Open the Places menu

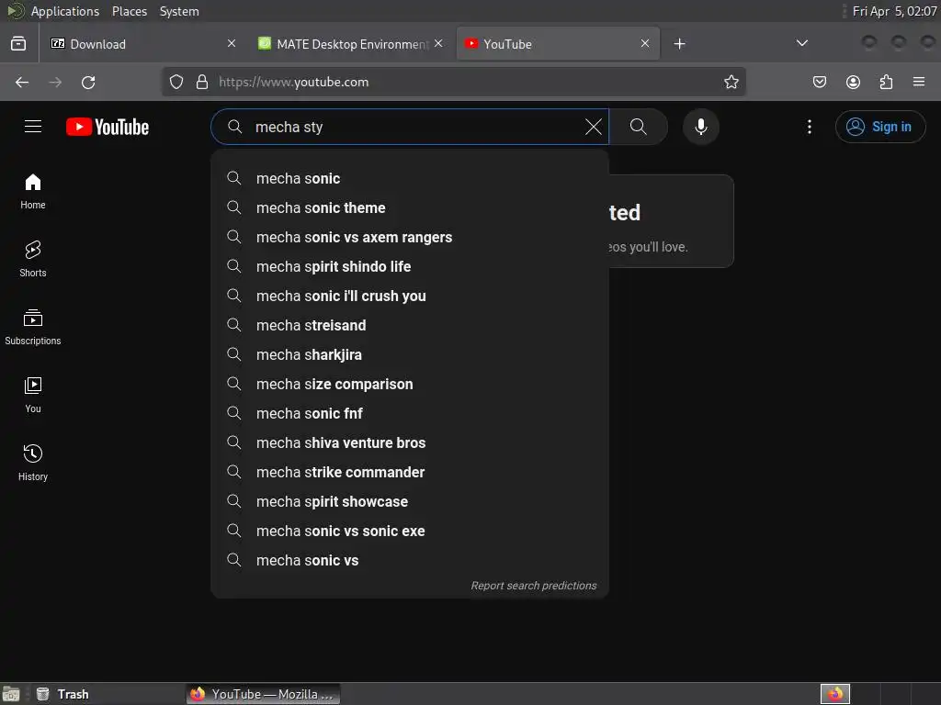[x=130, y=11]
